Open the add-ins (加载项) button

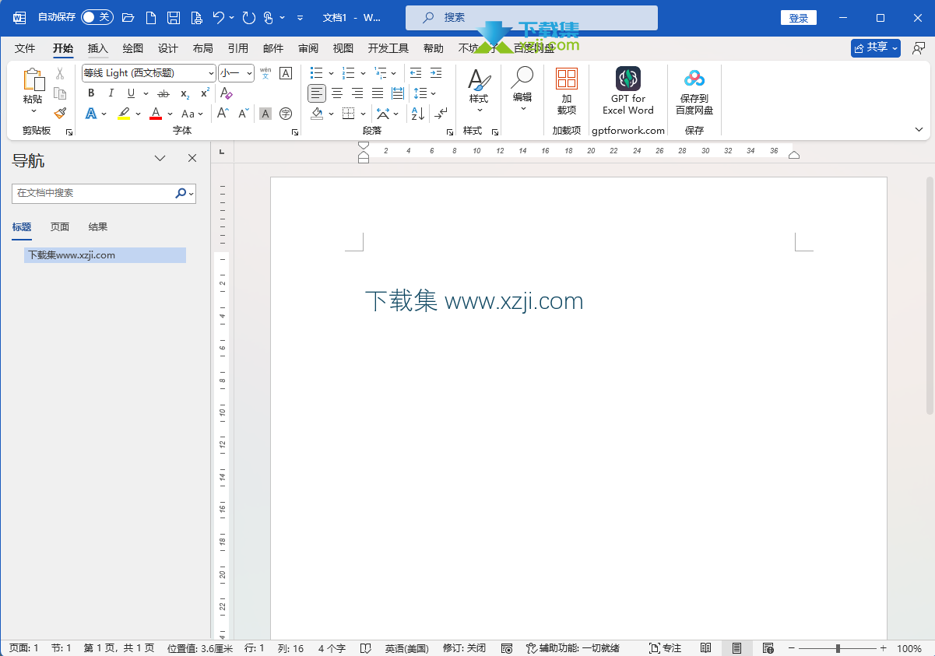(x=567, y=91)
